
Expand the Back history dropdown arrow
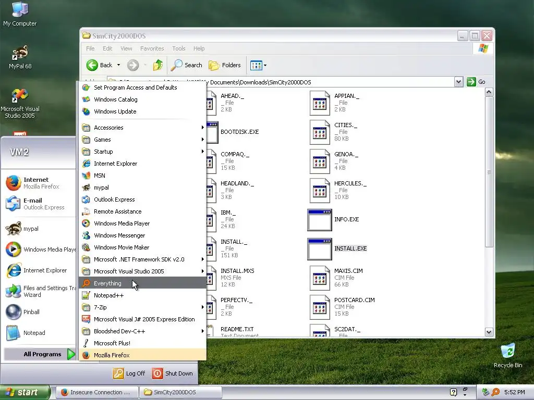pos(118,65)
